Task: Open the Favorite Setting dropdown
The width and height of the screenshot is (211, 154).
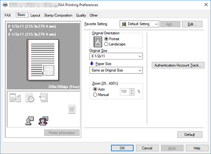Action: coord(139,24)
